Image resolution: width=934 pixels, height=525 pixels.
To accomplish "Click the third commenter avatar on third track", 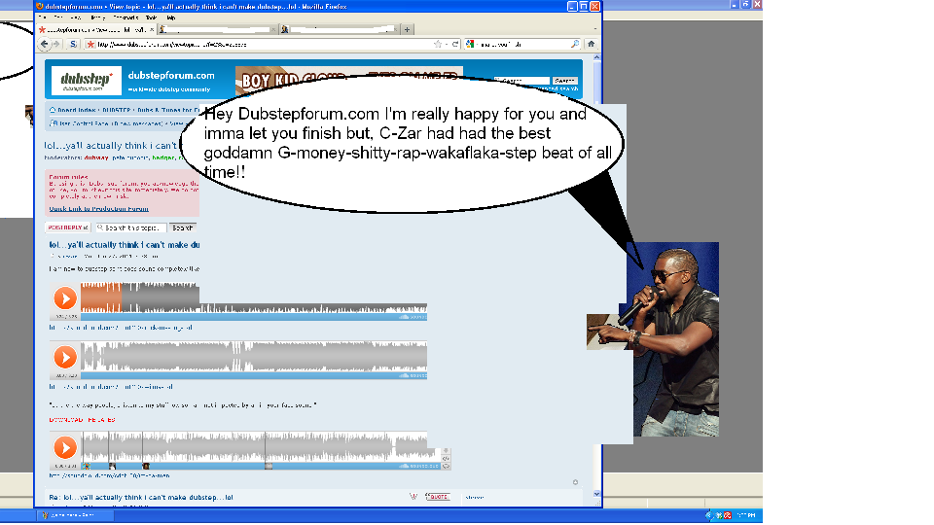I will 146,466.
